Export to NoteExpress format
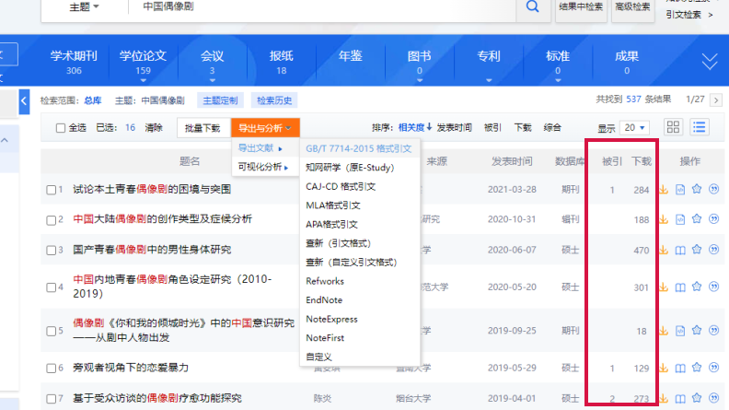729x410 pixels. 331,319
